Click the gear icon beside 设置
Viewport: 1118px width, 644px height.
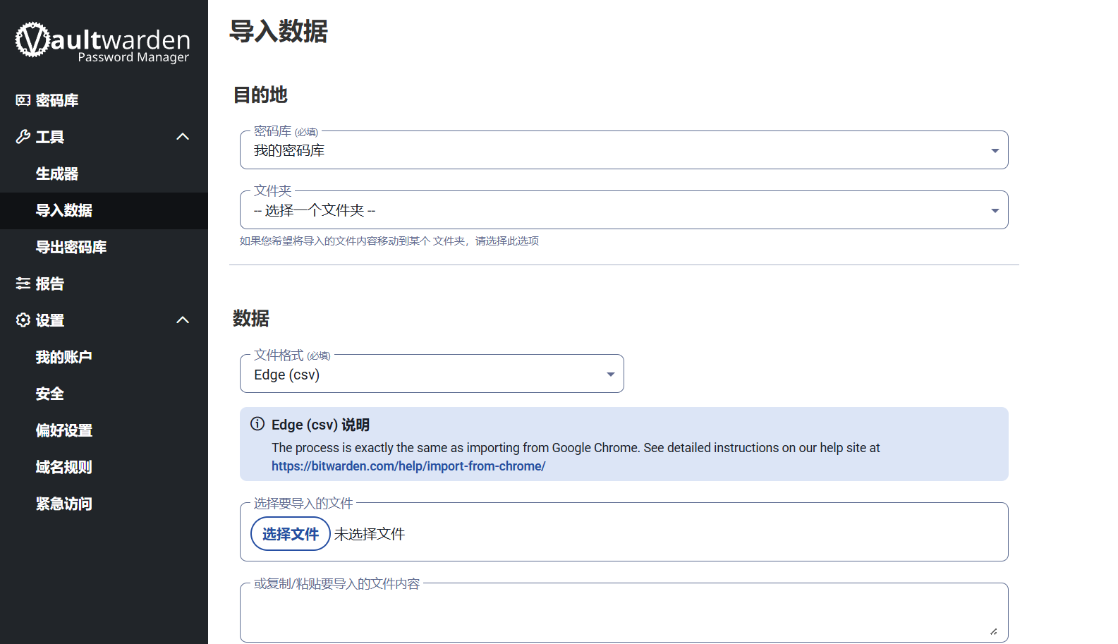click(23, 320)
